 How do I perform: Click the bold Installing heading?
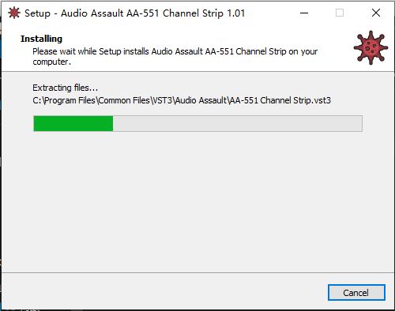(x=41, y=39)
